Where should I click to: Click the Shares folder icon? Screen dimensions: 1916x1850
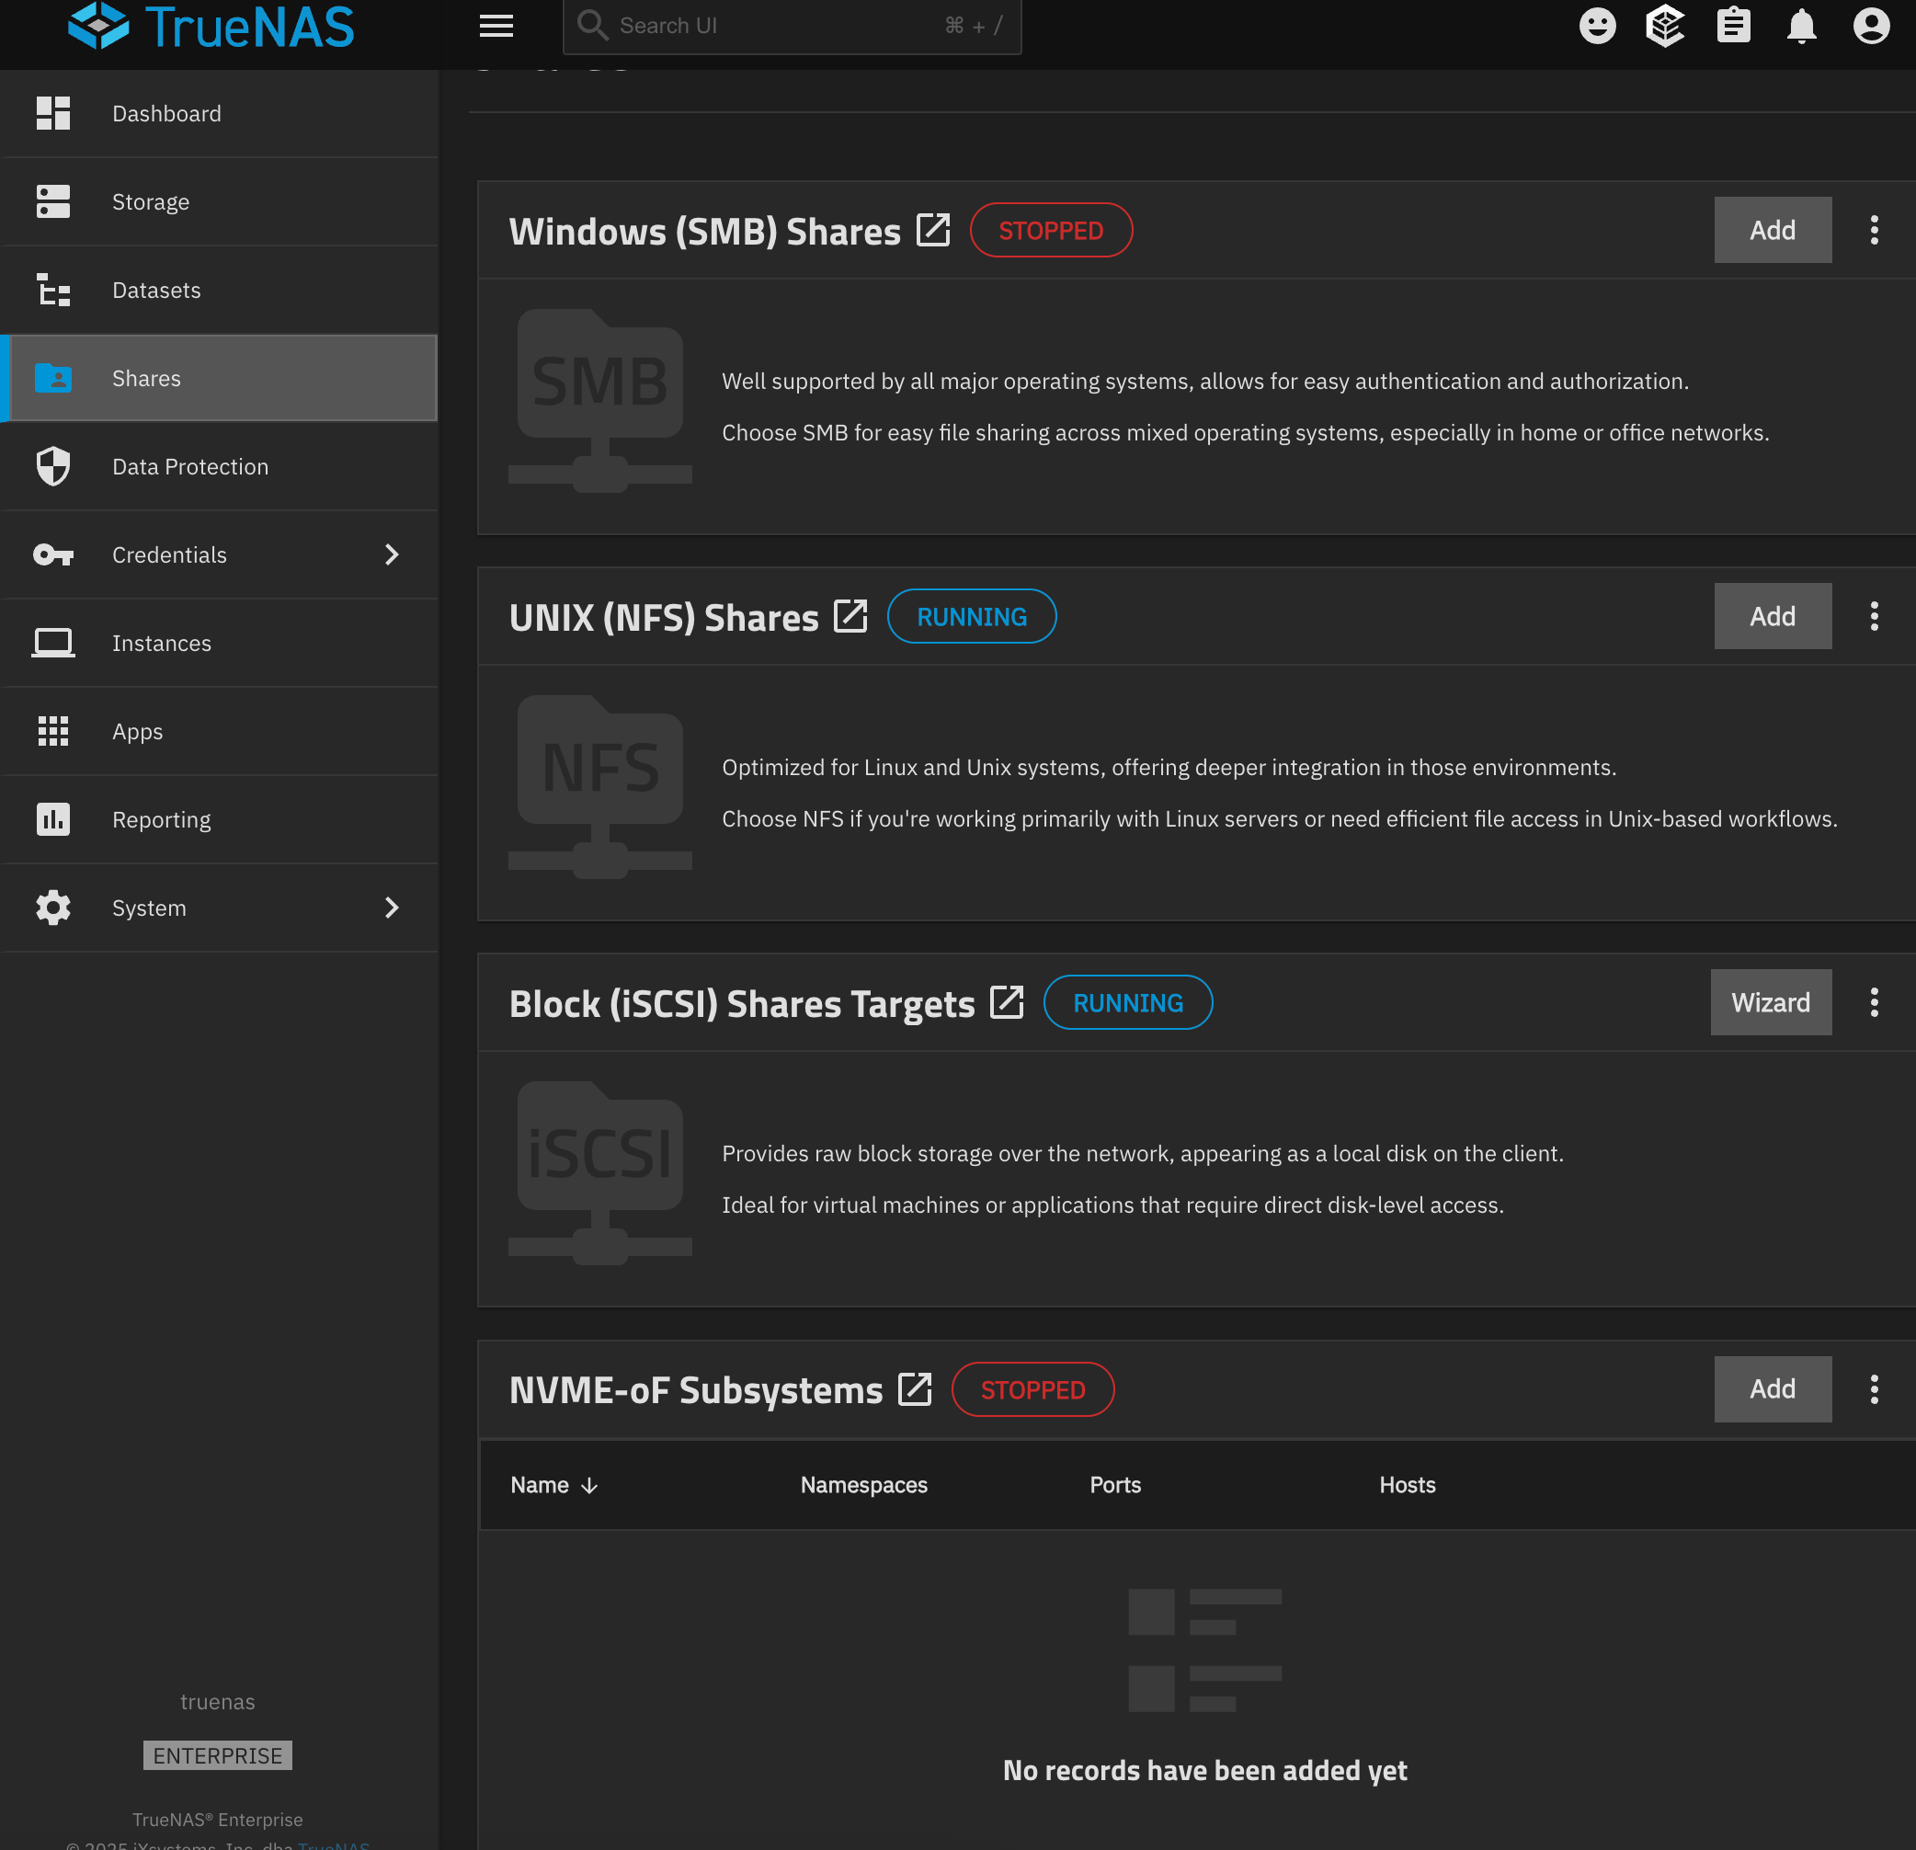click(52, 377)
